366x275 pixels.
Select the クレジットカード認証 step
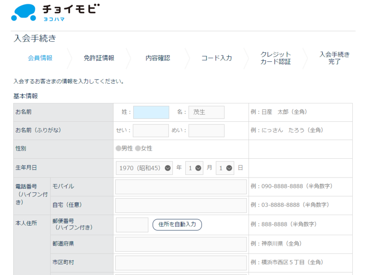click(x=275, y=59)
